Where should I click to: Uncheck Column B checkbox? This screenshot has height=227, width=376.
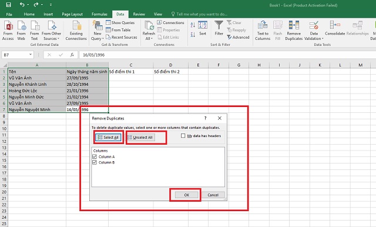[95, 162]
